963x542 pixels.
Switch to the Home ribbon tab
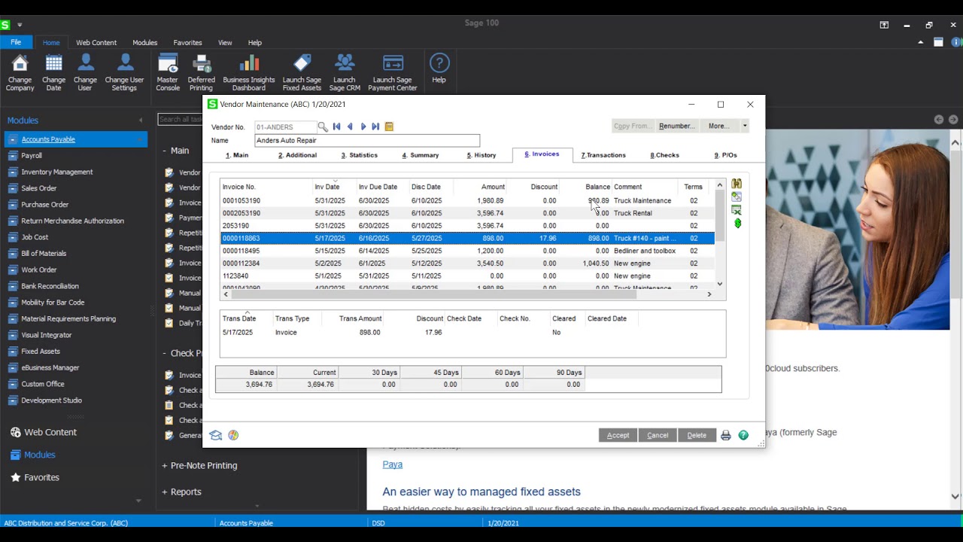(51, 43)
